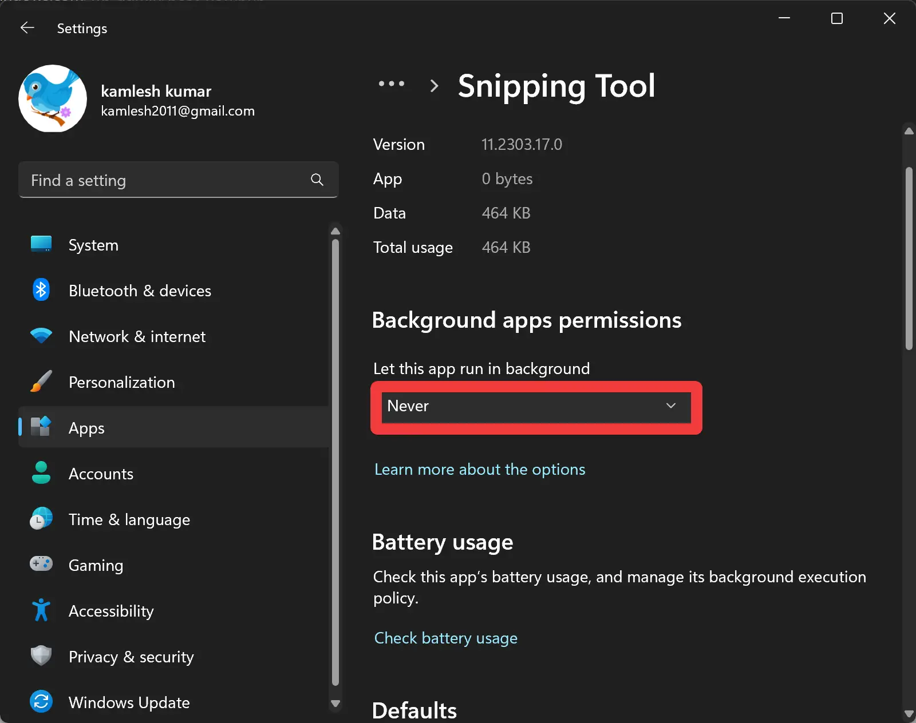
Task: Select the Accounts settings icon
Action: click(41, 473)
